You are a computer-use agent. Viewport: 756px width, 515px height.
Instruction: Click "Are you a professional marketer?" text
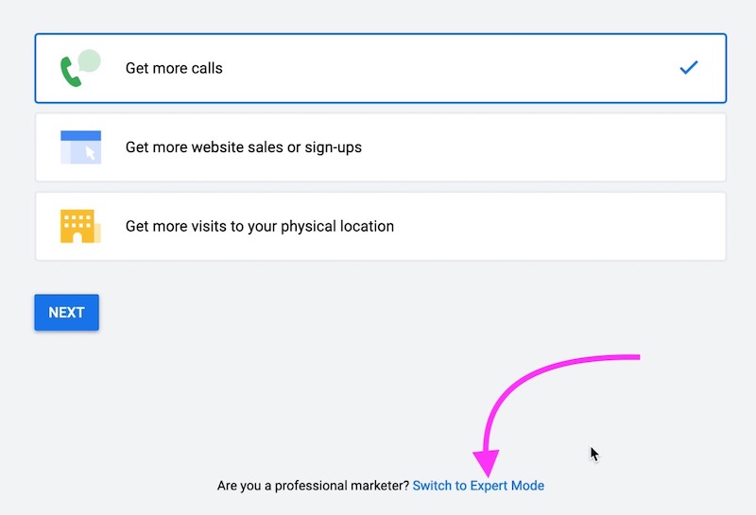click(313, 486)
